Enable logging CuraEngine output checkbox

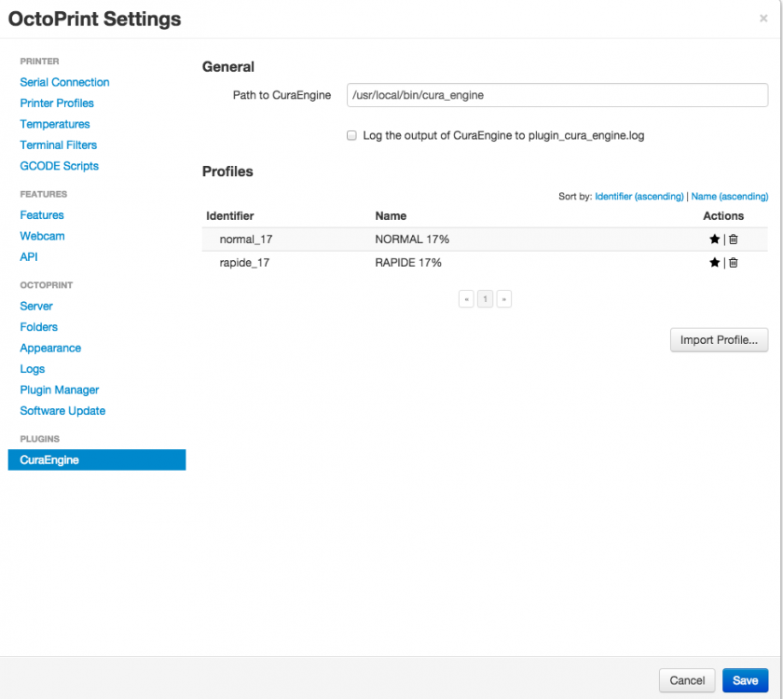pos(351,135)
